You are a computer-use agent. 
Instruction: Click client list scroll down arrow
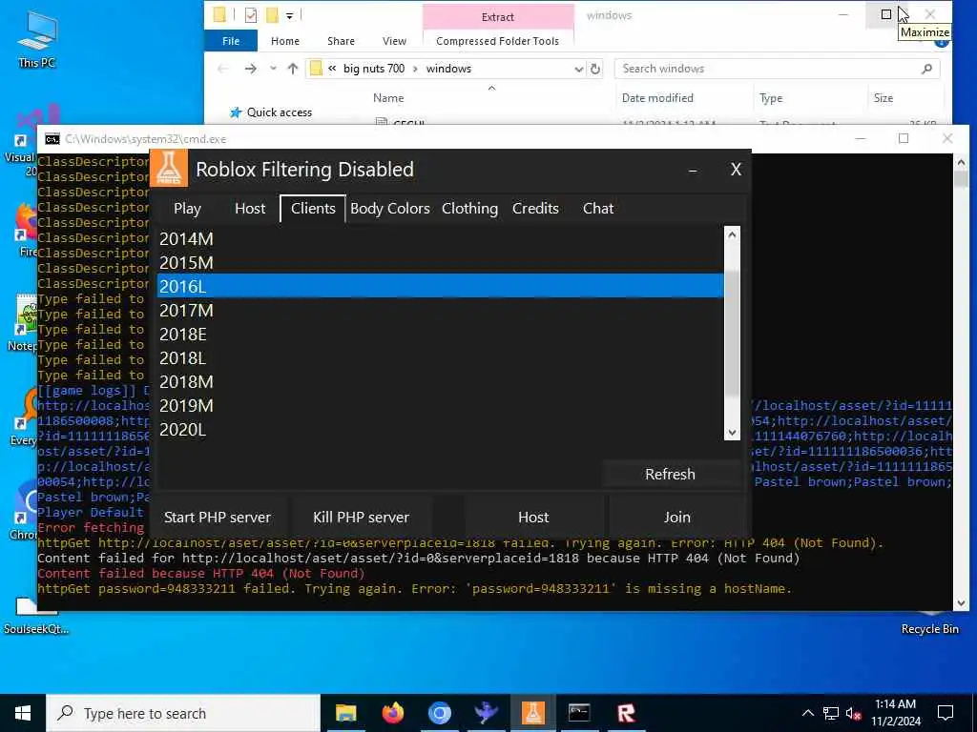pos(732,433)
